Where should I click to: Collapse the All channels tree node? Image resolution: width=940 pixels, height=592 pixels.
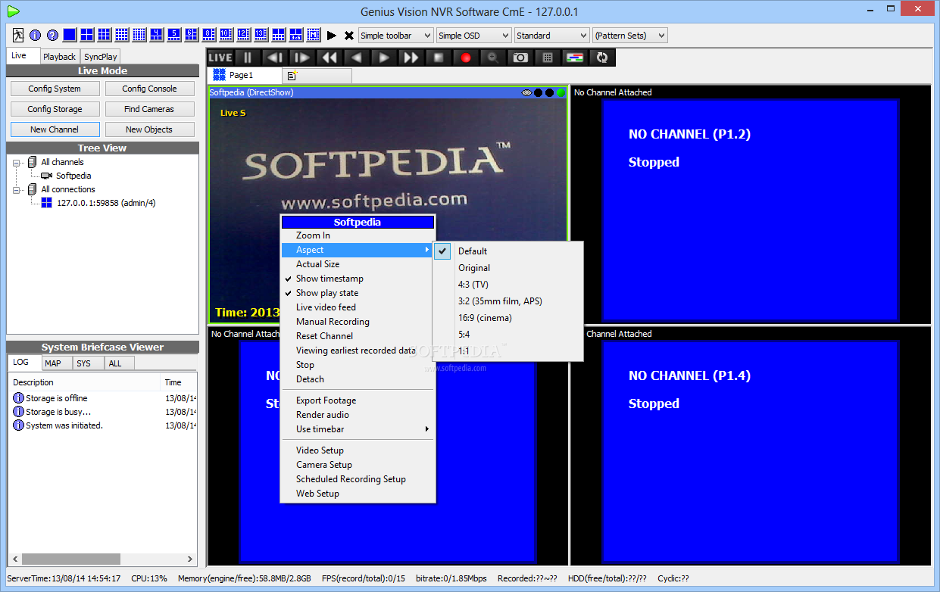pos(17,162)
